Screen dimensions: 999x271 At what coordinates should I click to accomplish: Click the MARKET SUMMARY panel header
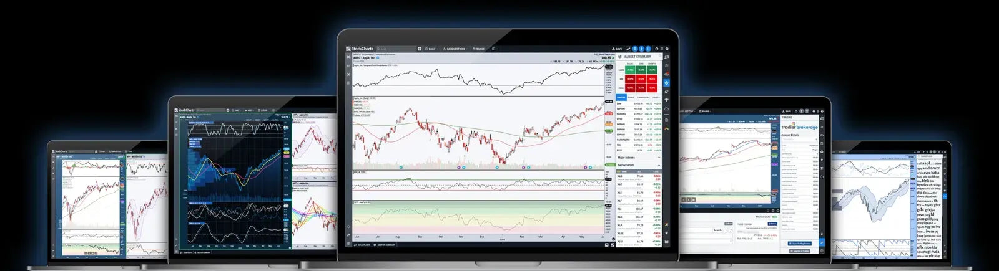click(x=637, y=57)
